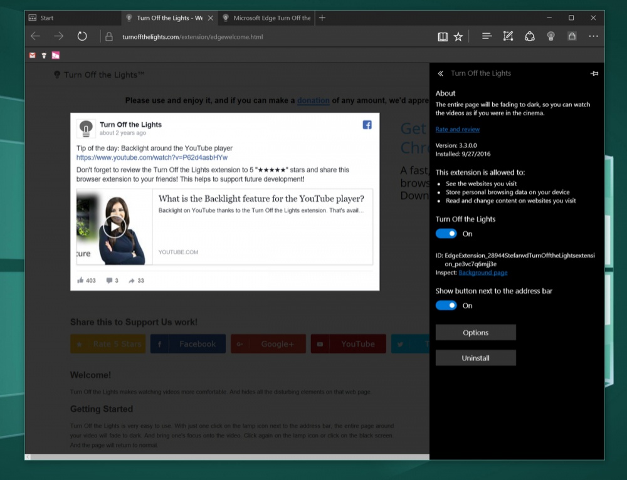627x480 pixels.
Task: Open the extension Options
Action: (475, 333)
